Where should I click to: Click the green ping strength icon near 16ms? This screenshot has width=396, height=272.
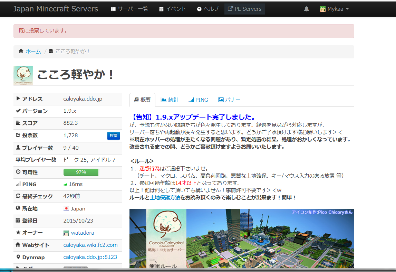pyautogui.click(x=65, y=185)
